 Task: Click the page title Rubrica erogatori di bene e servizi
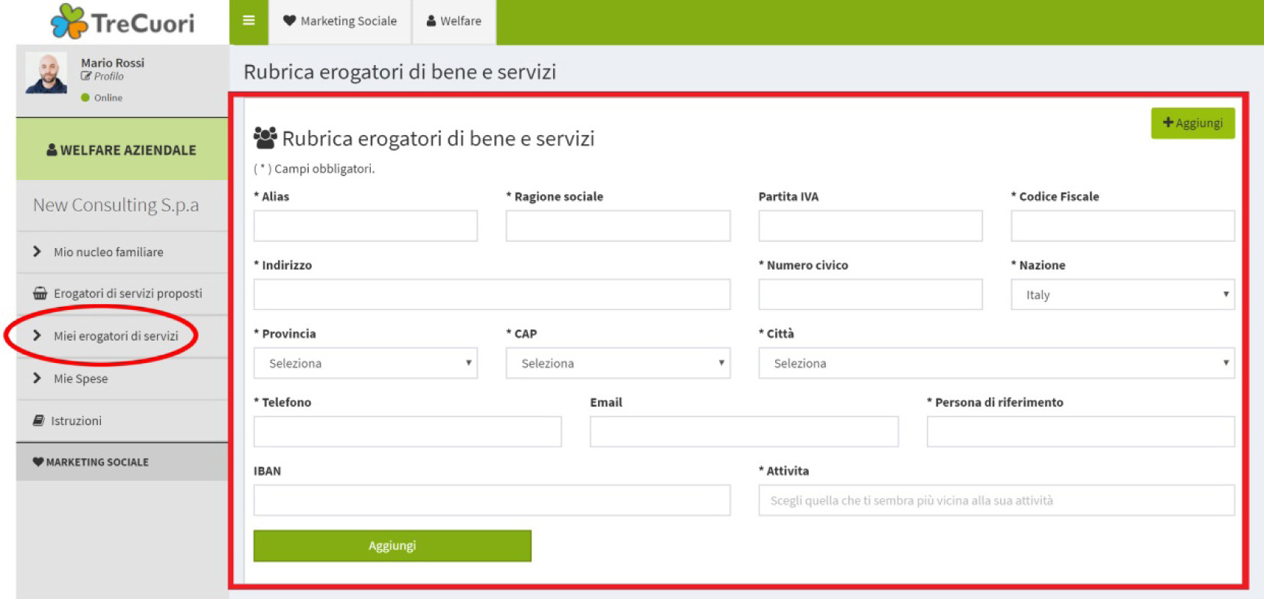click(x=400, y=72)
